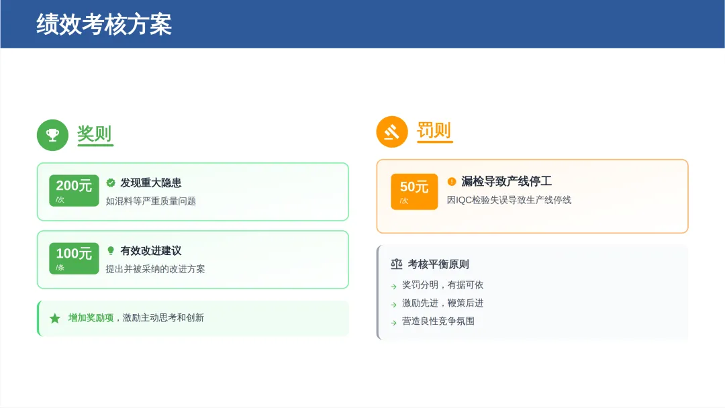Select the 100元 reward badge
725x408 pixels.
point(74,258)
